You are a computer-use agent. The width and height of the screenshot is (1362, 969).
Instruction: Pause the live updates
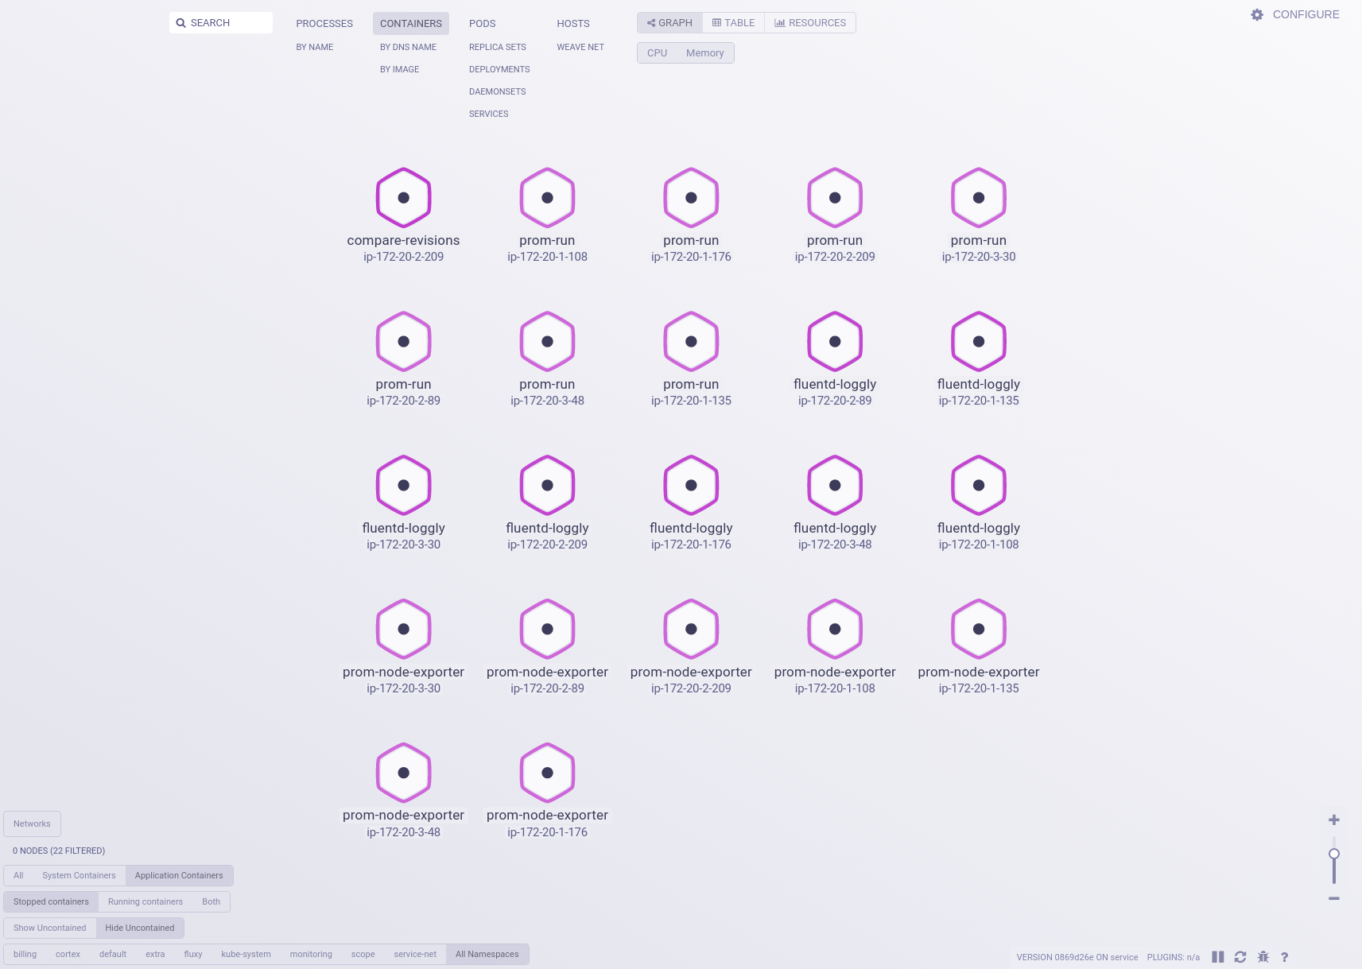1217,957
